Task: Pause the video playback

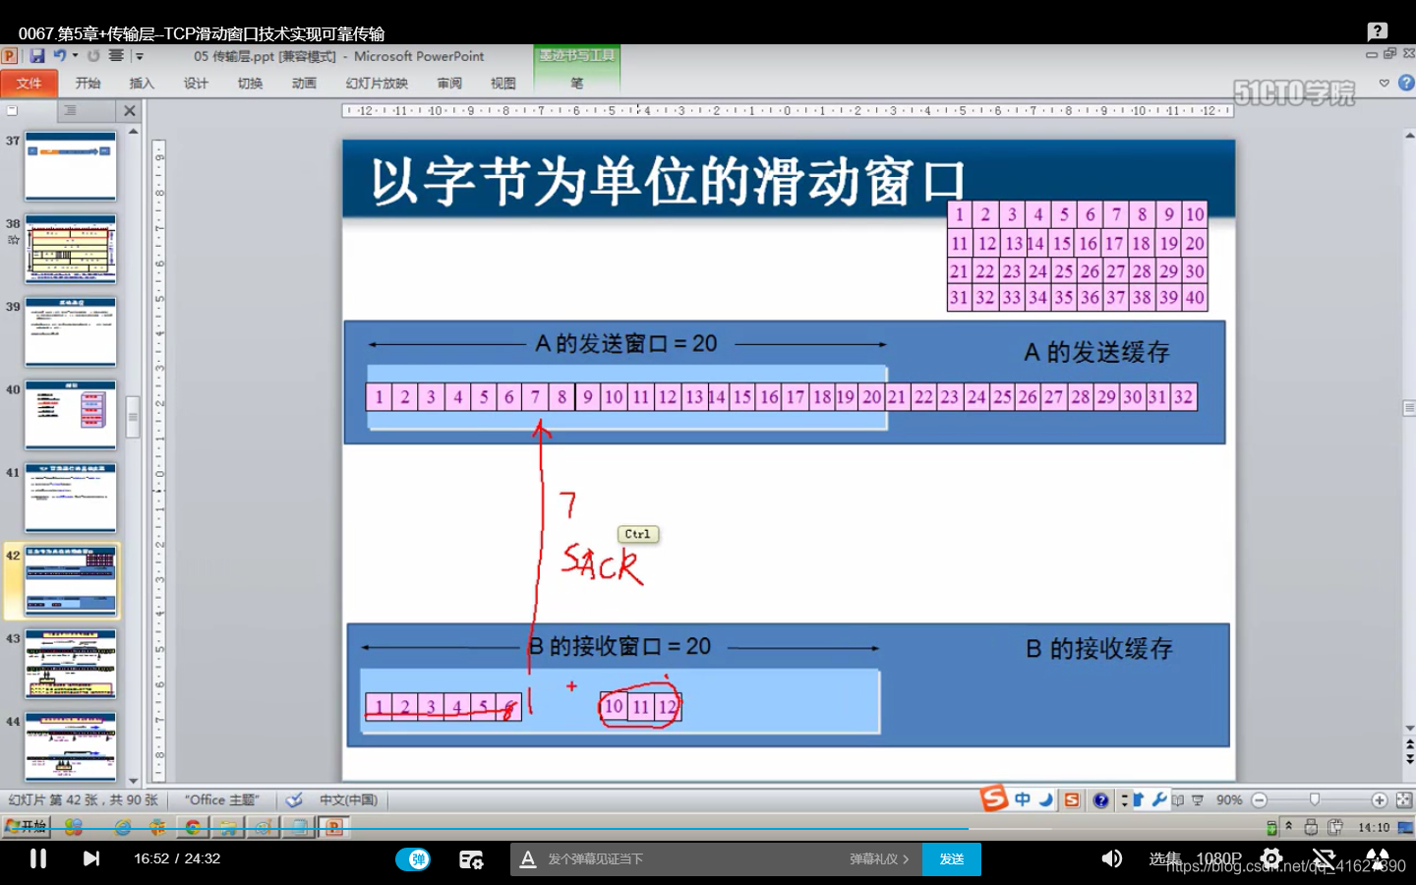Action: [38, 858]
